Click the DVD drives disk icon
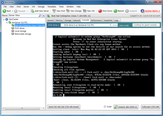This screenshot has height=116, width=163. point(13,28)
